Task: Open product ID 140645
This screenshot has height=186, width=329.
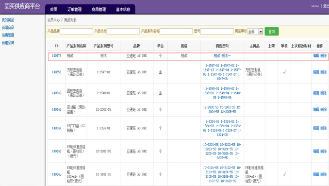Action: 57,174
